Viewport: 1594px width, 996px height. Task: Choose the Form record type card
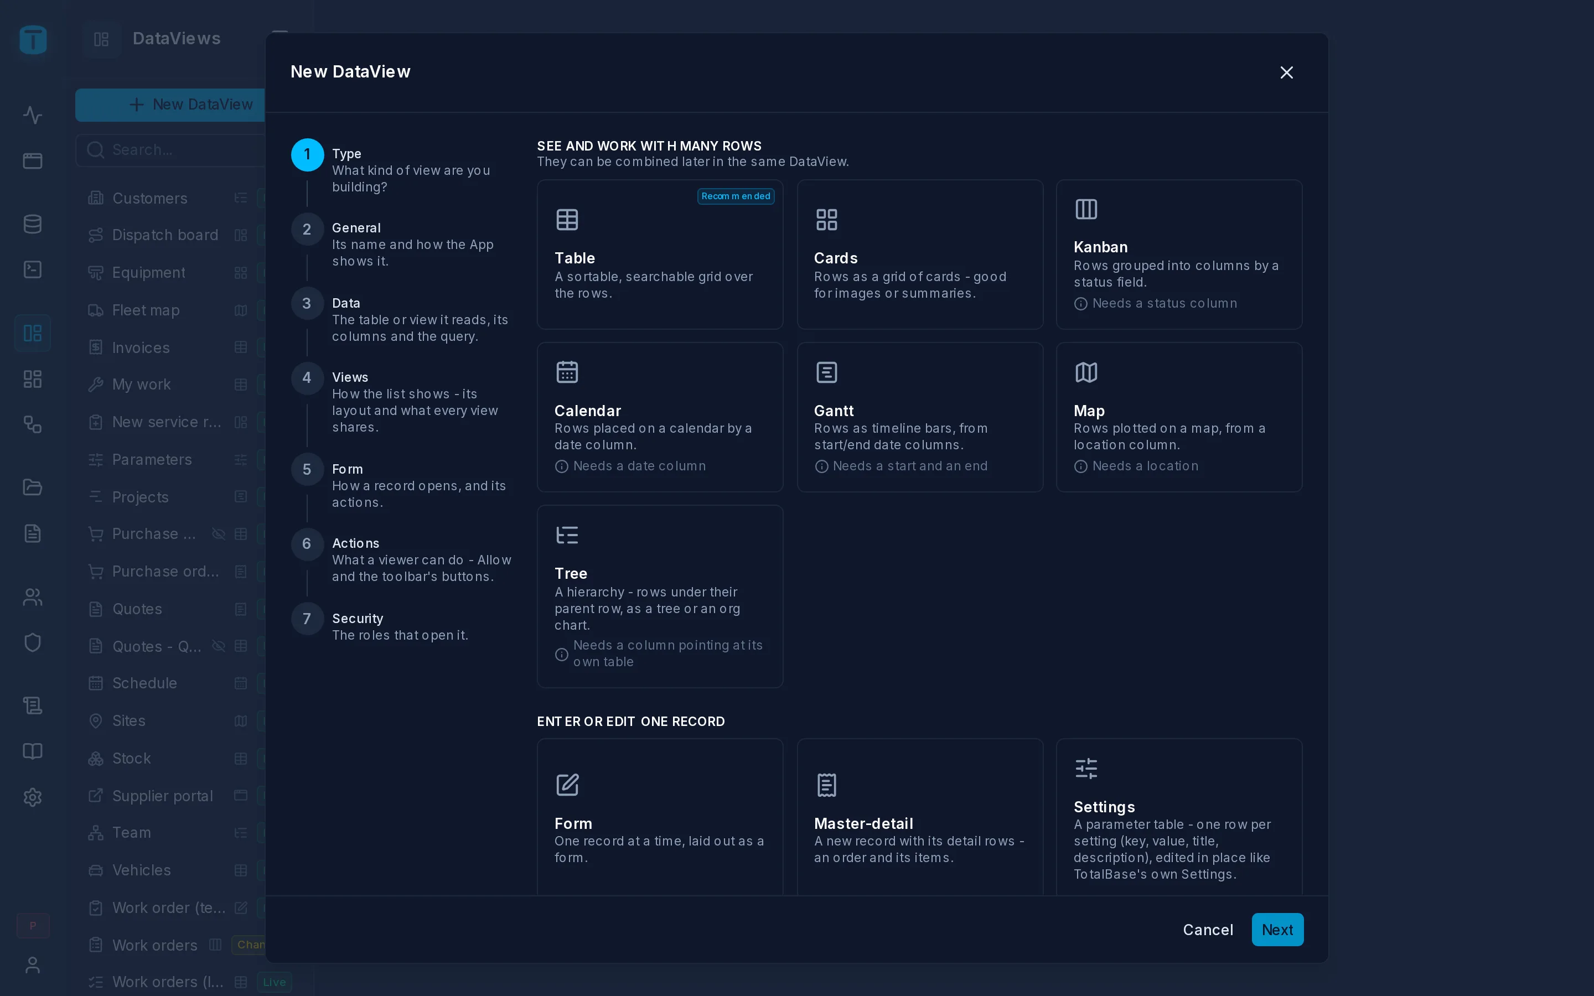(x=660, y=817)
